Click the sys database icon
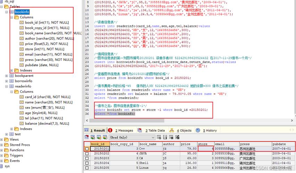The image size is (296, 173). [1, 166]
